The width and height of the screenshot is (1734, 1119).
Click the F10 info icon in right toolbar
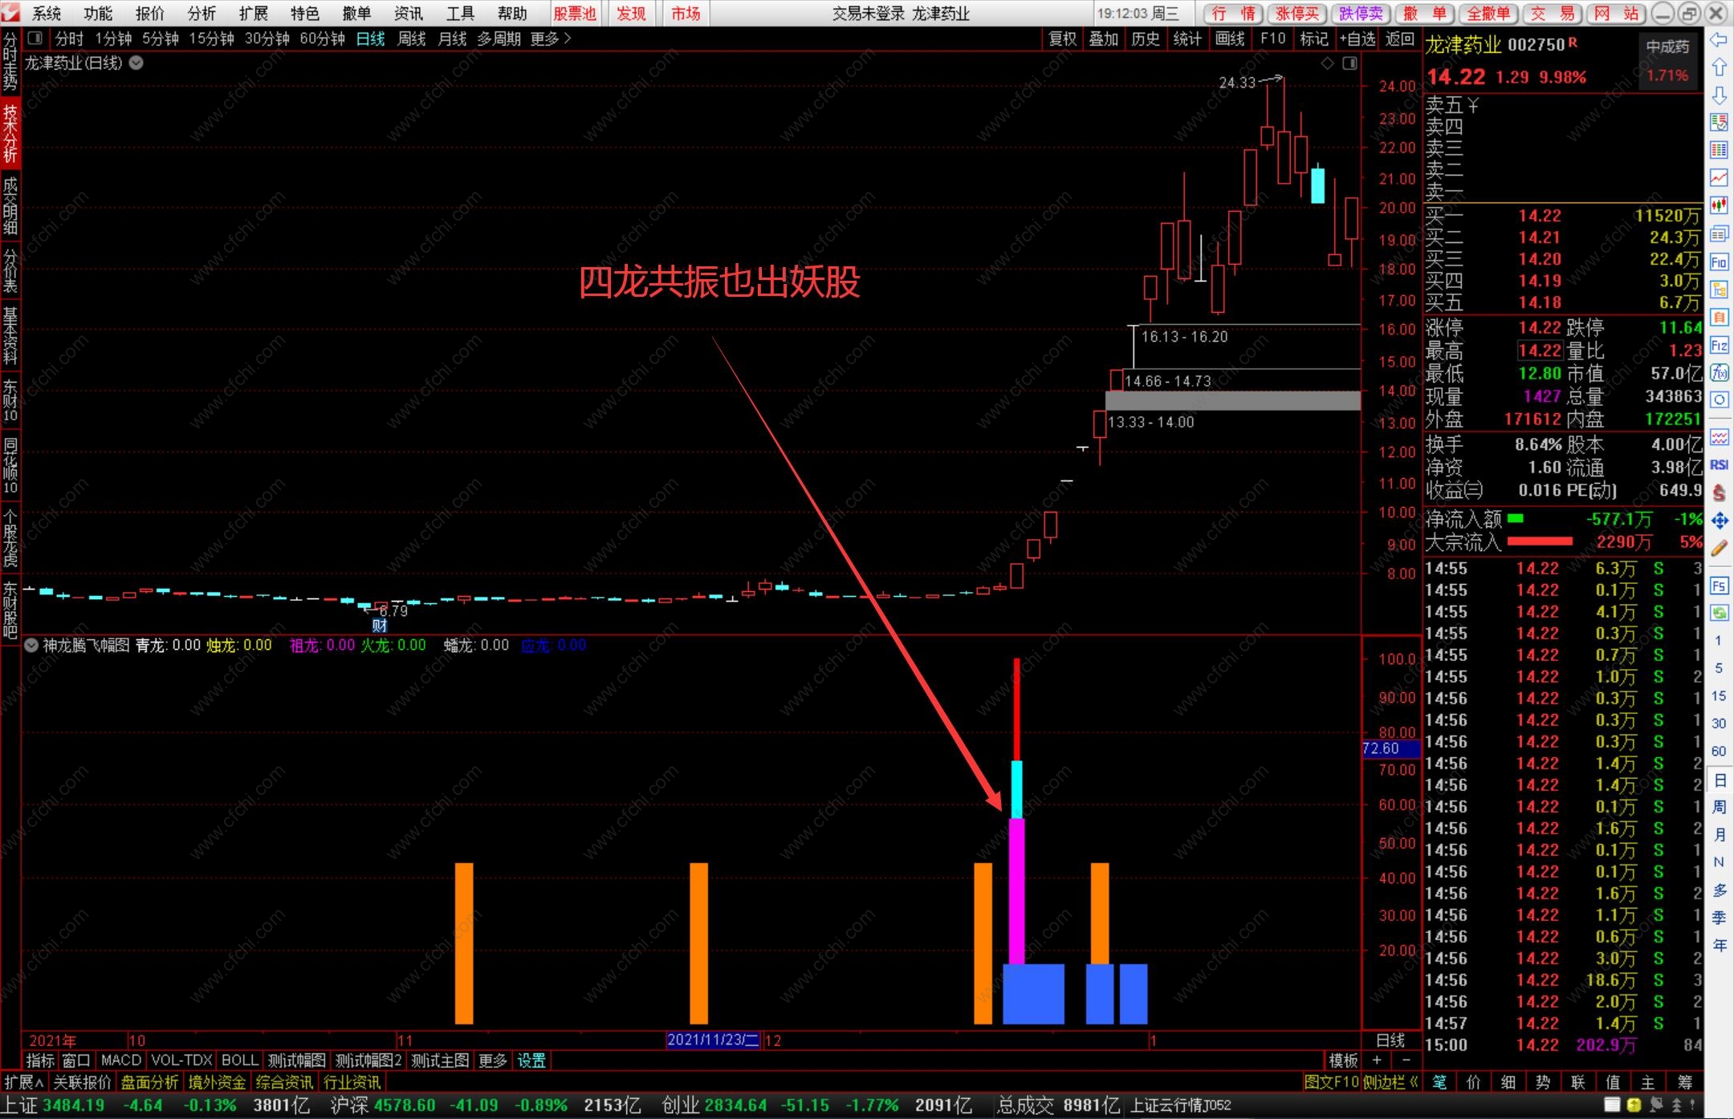1719,262
